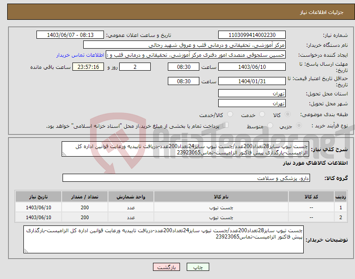The image size is (355, 279).
Task: Click the ردیف column header
Action: pos(341,197)
